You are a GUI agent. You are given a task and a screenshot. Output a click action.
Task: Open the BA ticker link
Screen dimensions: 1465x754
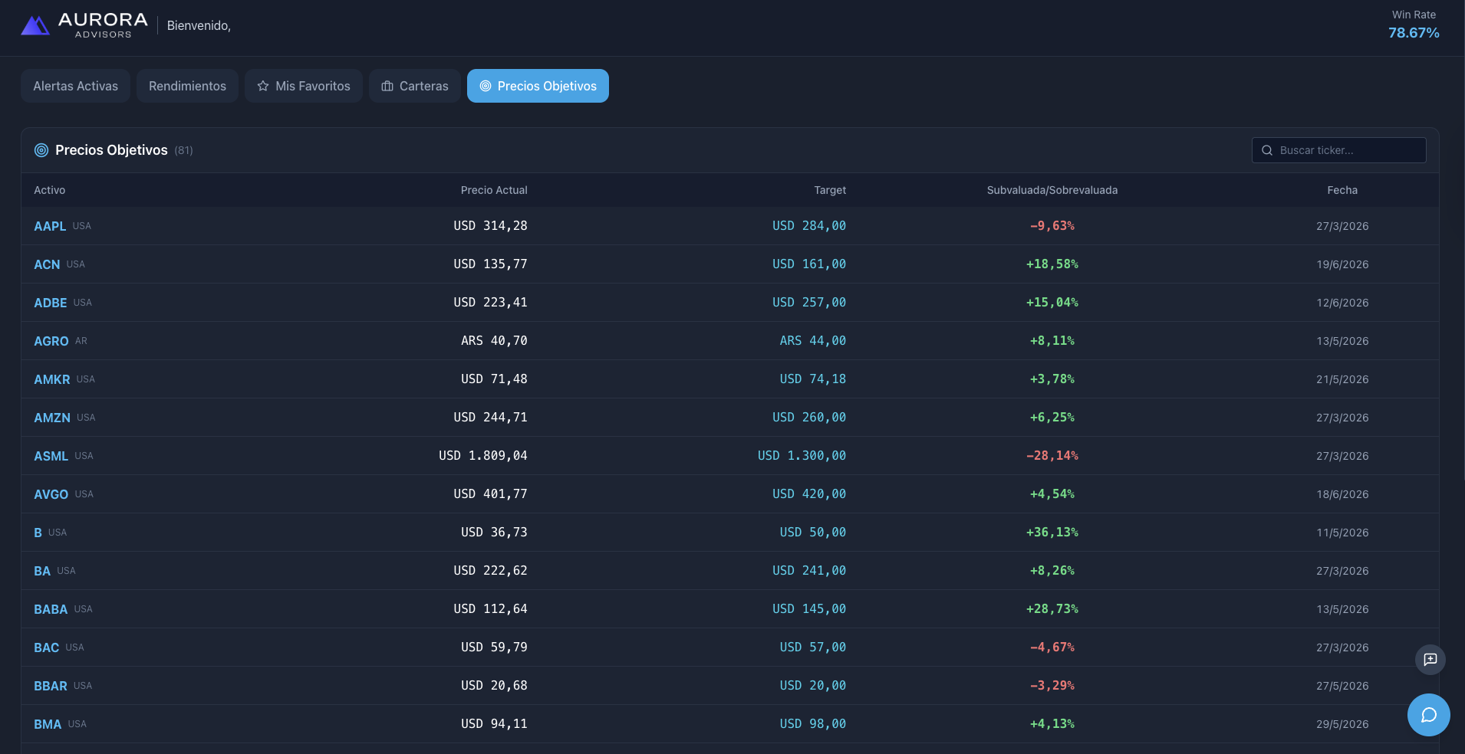42,571
